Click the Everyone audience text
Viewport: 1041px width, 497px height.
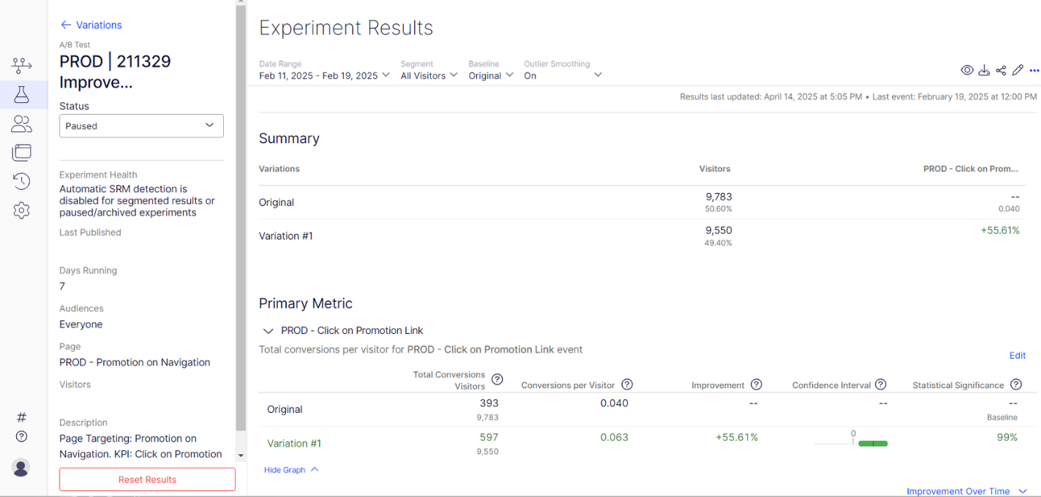coord(80,325)
